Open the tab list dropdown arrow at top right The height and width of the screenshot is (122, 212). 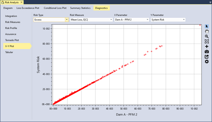click(210, 2)
